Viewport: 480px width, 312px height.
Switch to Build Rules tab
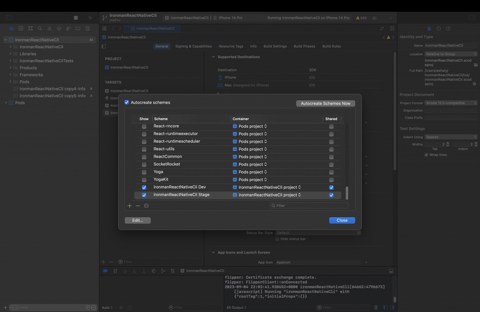click(x=331, y=46)
